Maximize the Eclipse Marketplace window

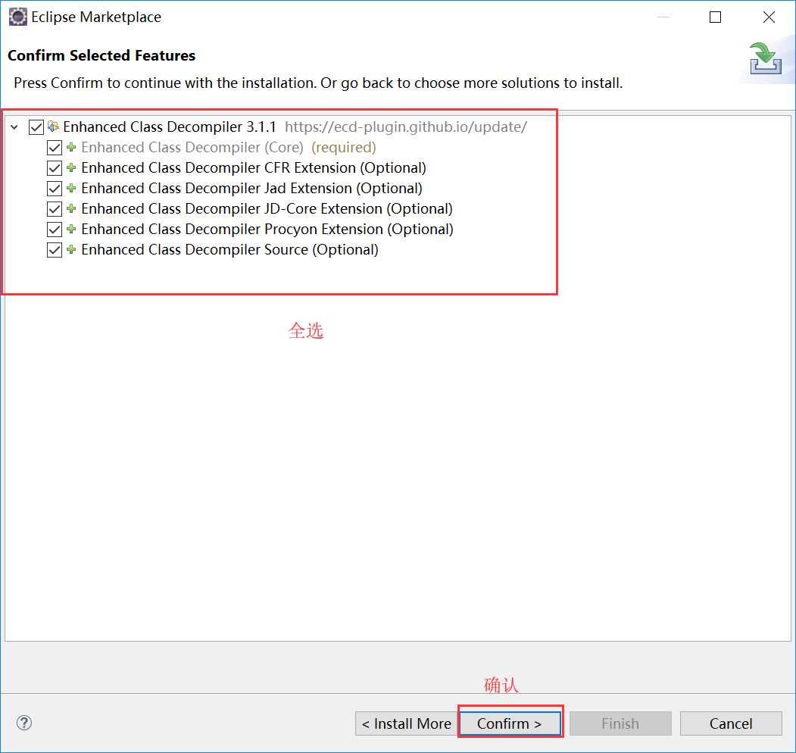(715, 17)
